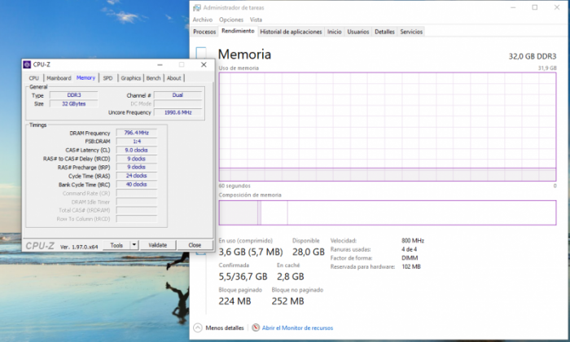Image resolution: width=570 pixels, height=342 pixels.
Task: Click the Bloque paginado value 224 MB
Action: tap(235, 301)
